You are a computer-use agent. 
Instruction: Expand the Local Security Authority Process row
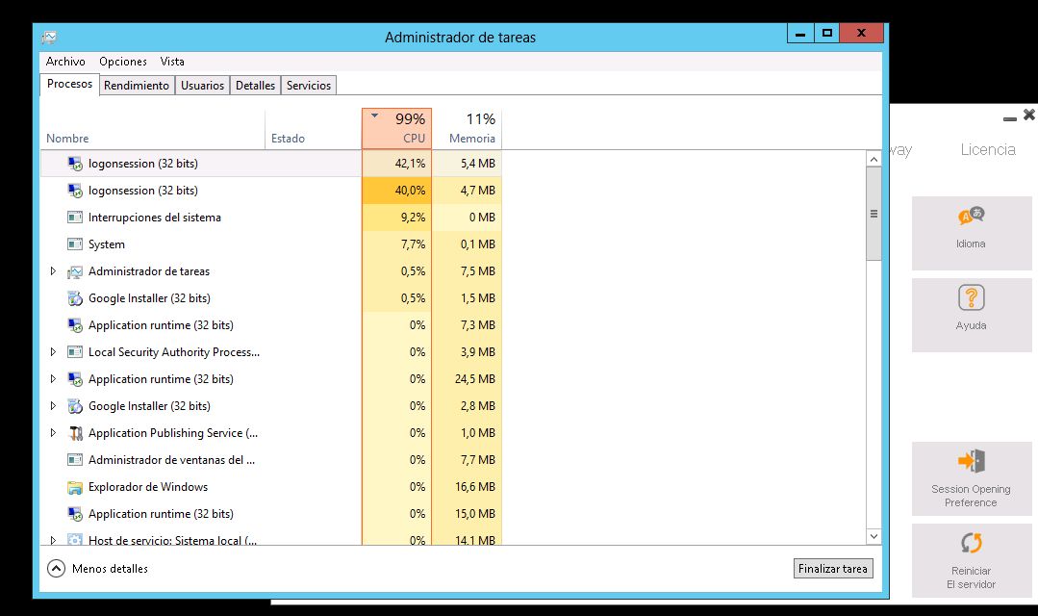(x=53, y=352)
